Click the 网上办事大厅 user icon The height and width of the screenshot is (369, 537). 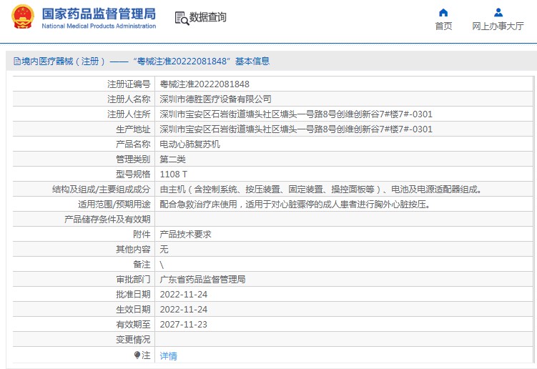point(498,13)
